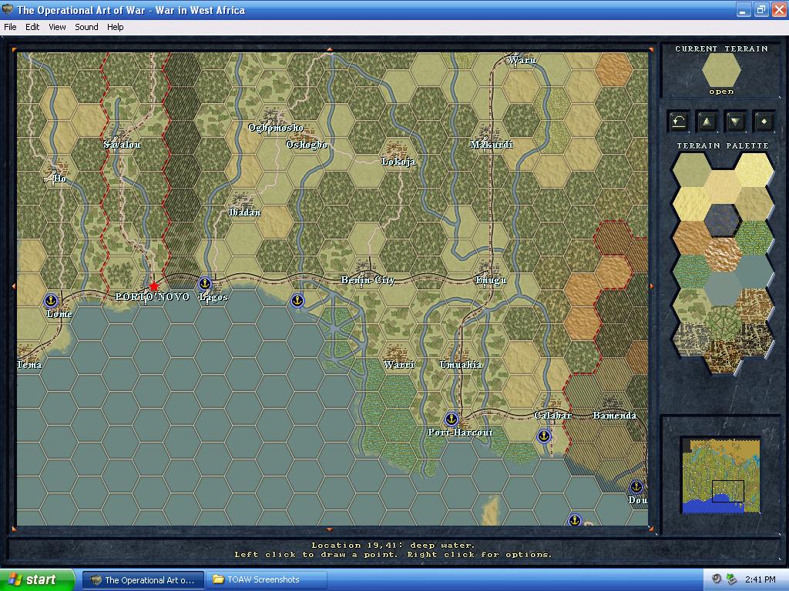Click the map scroll-left arrow on left edge
This screenshot has height=591, width=789.
pos(14,286)
